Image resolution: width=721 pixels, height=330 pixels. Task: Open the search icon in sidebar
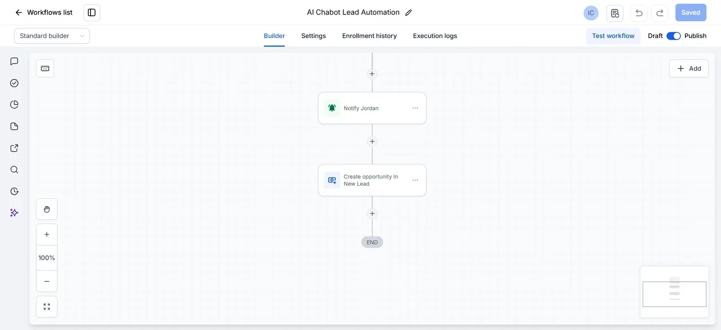coord(14,170)
